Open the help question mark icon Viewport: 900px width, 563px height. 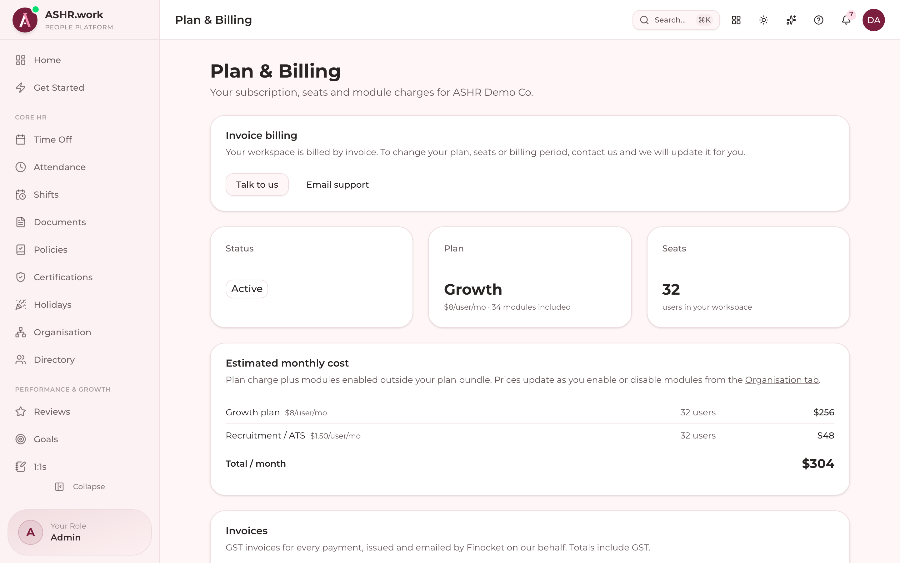click(818, 20)
